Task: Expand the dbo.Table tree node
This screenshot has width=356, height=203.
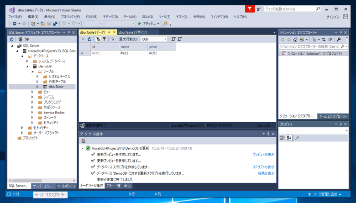Action: (x=37, y=87)
